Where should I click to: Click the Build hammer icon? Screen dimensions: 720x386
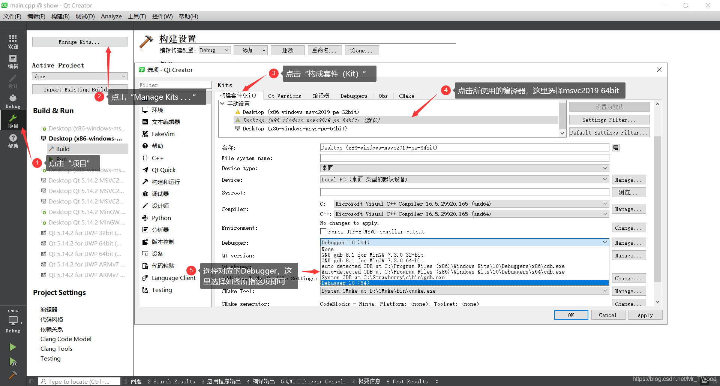click(x=13, y=375)
